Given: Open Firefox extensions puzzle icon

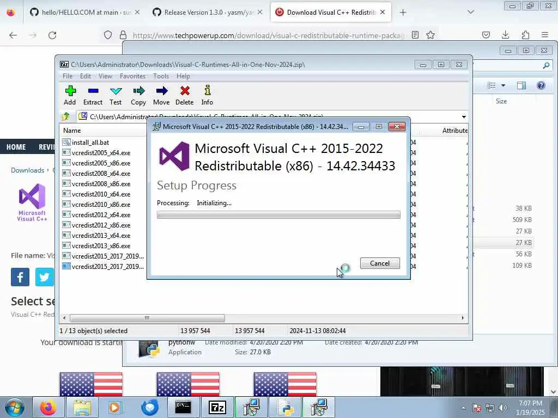Looking at the screenshot, I should click(x=525, y=35).
